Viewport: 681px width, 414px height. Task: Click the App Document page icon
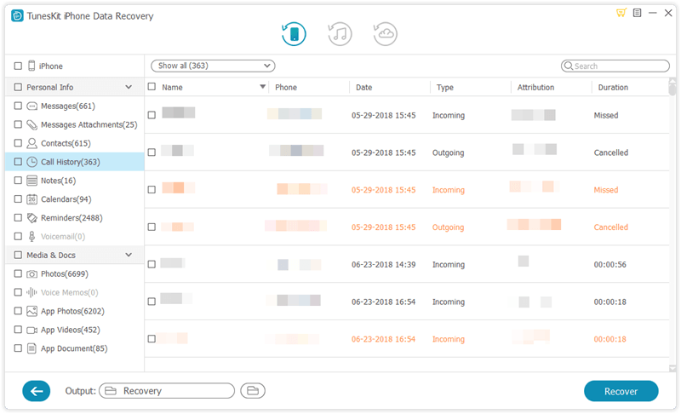31,348
